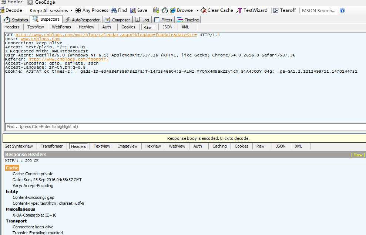Open the Filters tab
366x235 pixels.
click(x=164, y=20)
